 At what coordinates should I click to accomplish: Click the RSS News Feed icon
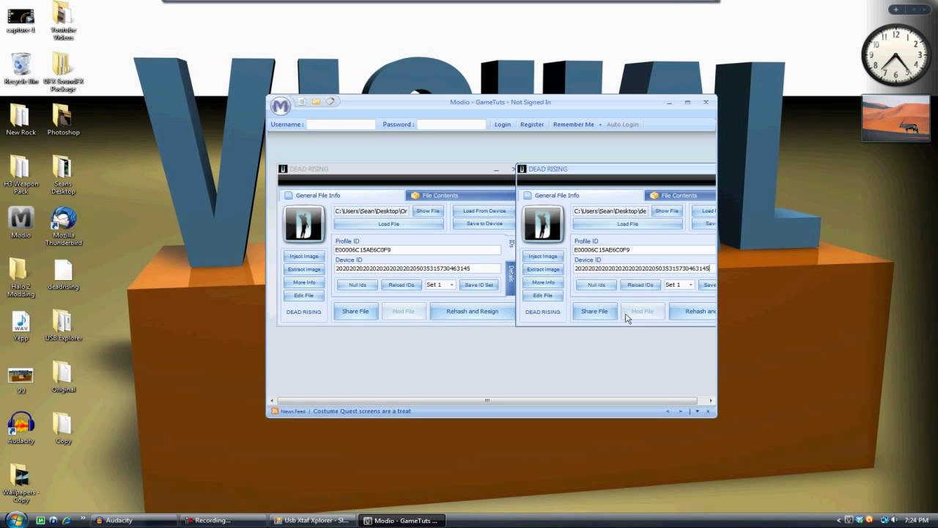[x=275, y=411]
